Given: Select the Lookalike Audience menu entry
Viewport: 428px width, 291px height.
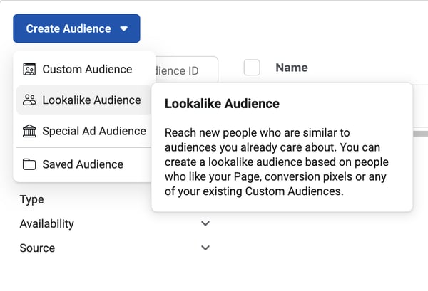Looking at the screenshot, I should pyautogui.click(x=91, y=100).
